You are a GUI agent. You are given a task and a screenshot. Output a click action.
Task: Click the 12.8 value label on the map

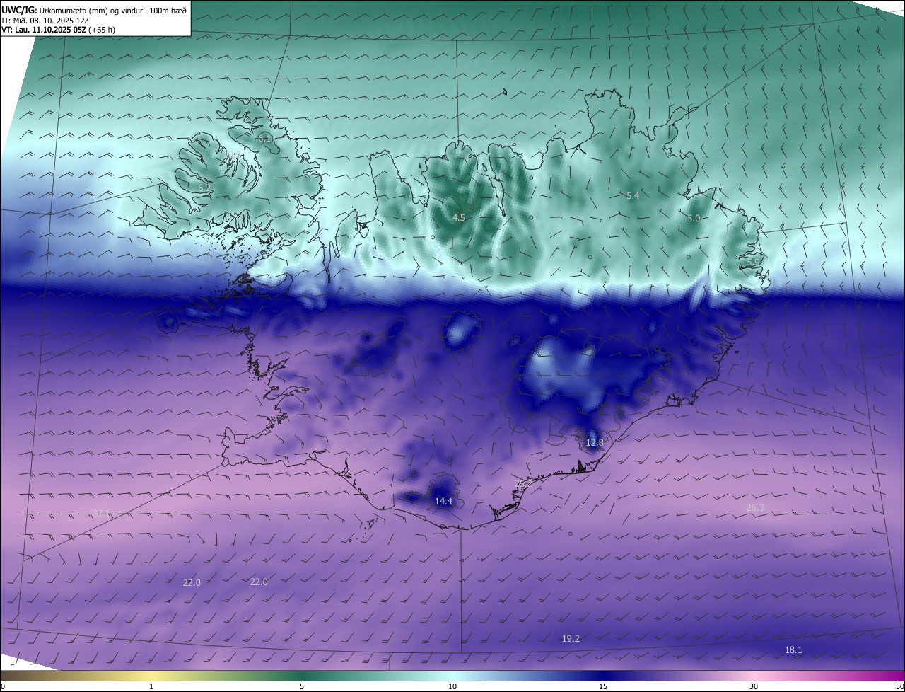tap(595, 443)
